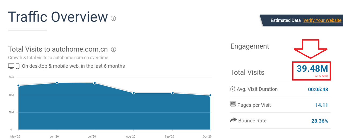
Task: Click the Bounce Rate arrow icon
Action: coord(233,120)
